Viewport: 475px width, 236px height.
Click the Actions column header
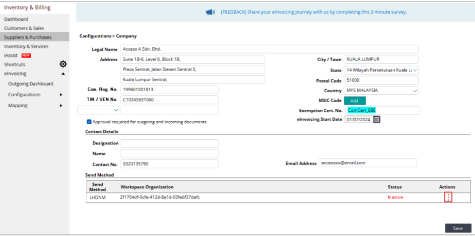[447, 187]
